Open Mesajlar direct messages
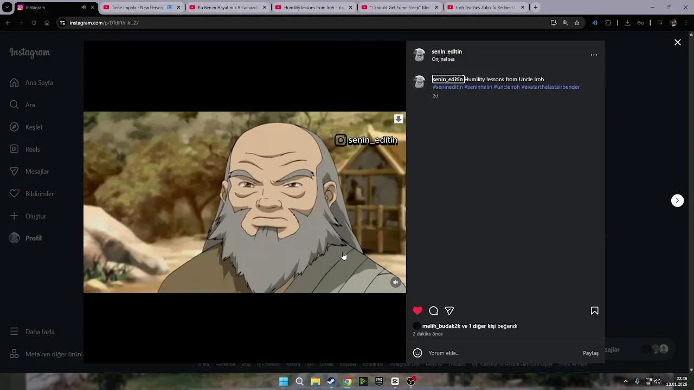The width and height of the screenshot is (694, 390). 29,172
